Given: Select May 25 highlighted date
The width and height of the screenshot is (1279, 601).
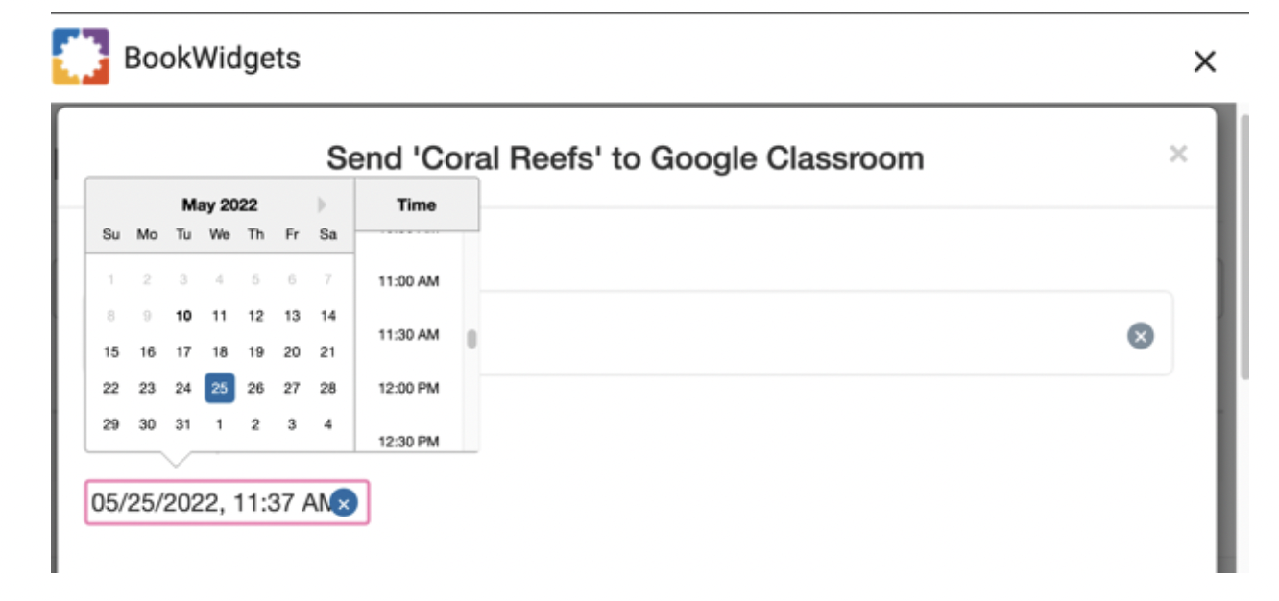Looking at the screenshot, I should (x=220, y=388).
